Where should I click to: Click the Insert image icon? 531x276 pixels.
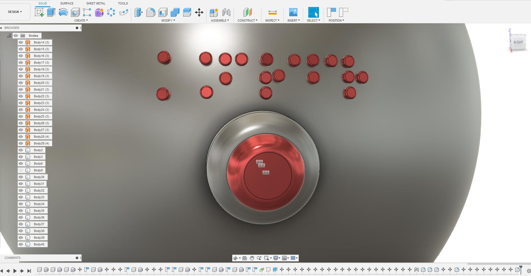[293, 12]
